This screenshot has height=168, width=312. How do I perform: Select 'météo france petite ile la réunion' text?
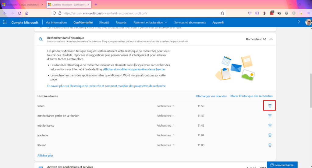click(58, 116)
